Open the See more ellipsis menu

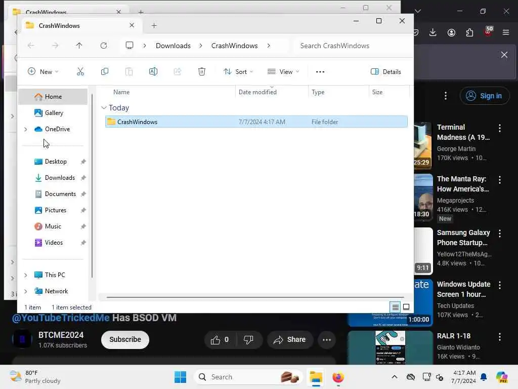tap(320, 72)
